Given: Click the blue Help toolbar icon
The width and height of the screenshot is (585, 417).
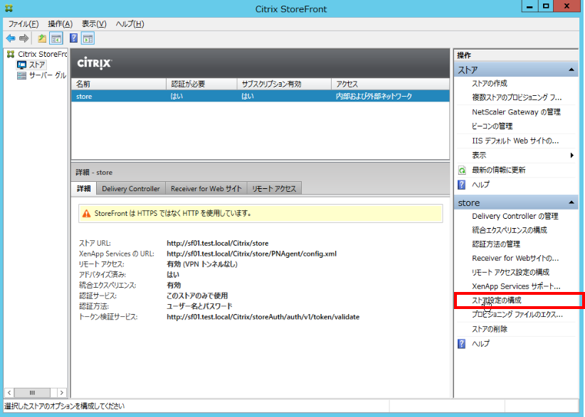Looking at the screenshot, I should pyautogui.click(x=74, y=38).
